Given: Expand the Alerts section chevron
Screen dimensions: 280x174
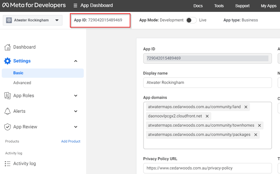Looking at the screenshot, I should (x=76, y=111).
